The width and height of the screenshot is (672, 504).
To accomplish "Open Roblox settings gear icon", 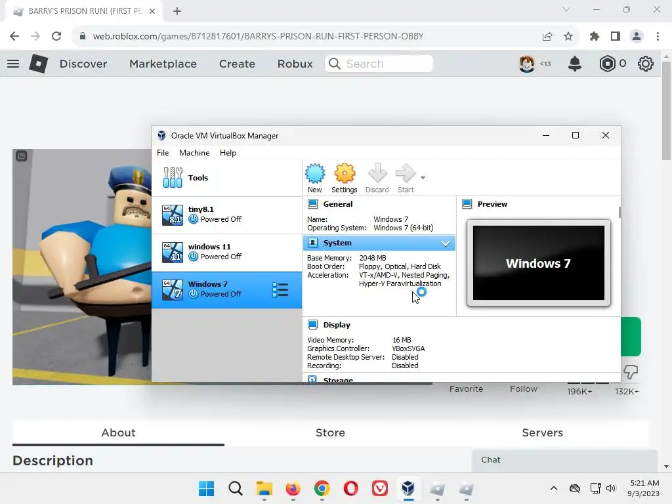I will click(646, 64).
